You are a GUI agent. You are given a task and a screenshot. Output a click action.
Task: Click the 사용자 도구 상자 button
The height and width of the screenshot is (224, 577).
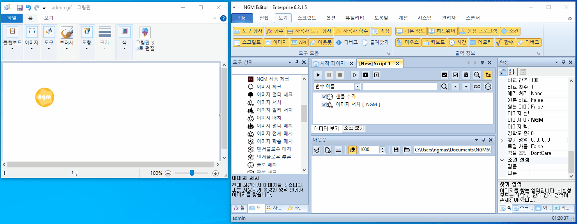pos(309,31)
